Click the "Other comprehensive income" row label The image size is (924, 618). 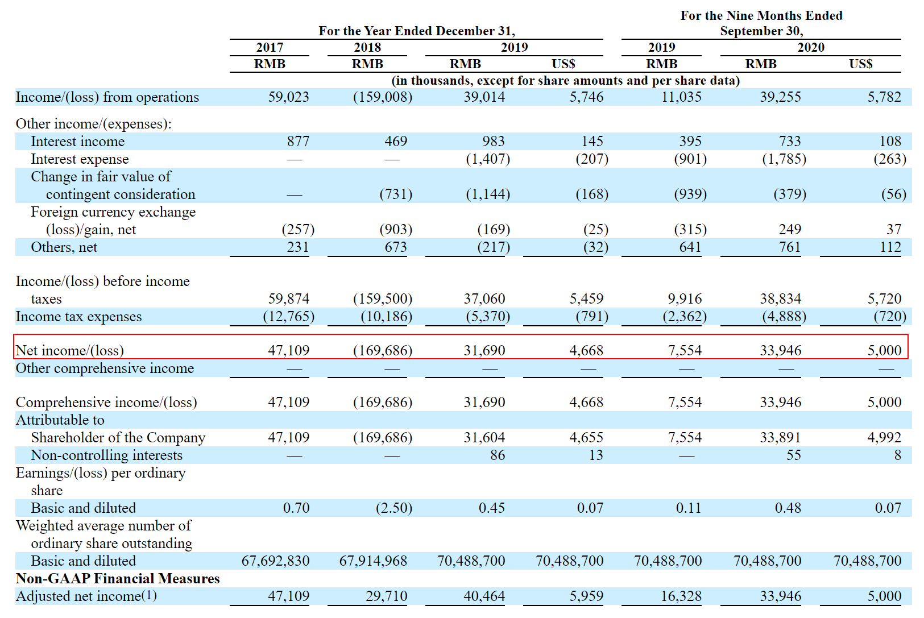105,368
